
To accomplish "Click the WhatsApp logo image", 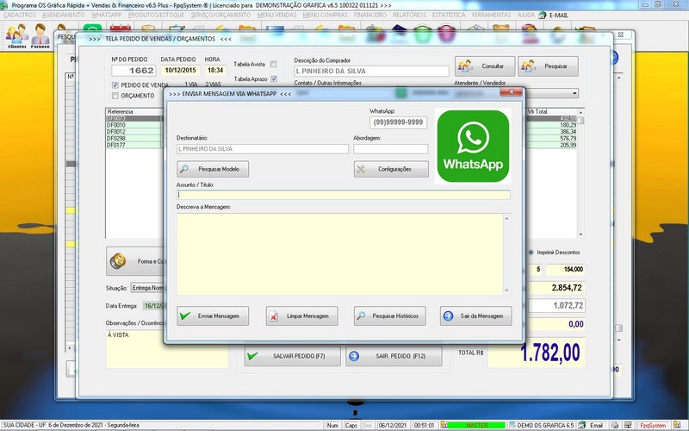I will pyautogui.click(x=473, y=146).
